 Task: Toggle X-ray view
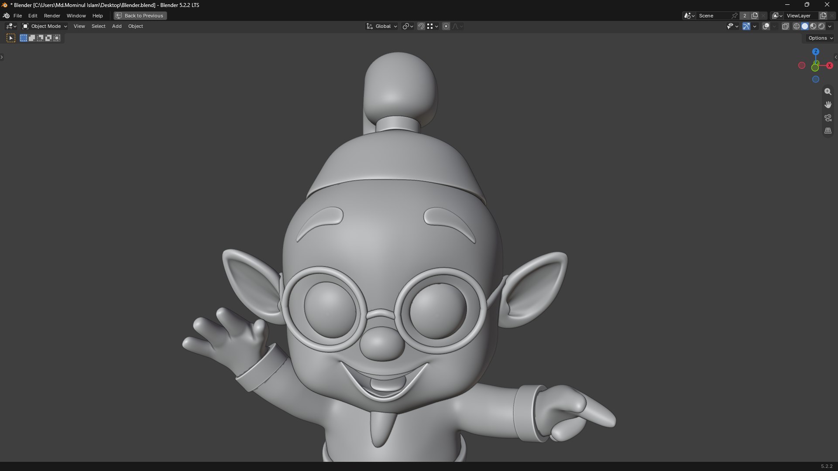click(786, 27)
